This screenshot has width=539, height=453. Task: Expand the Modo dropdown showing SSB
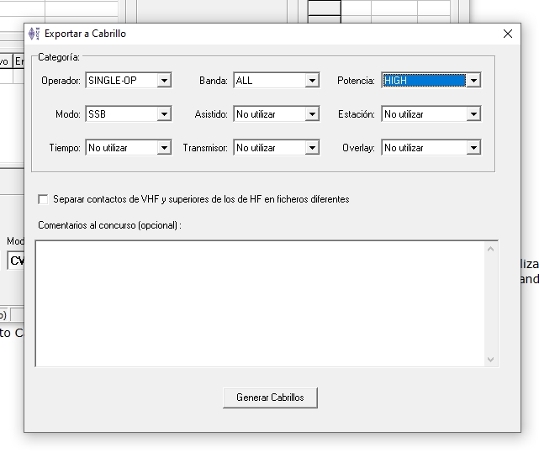pos(164,114)
